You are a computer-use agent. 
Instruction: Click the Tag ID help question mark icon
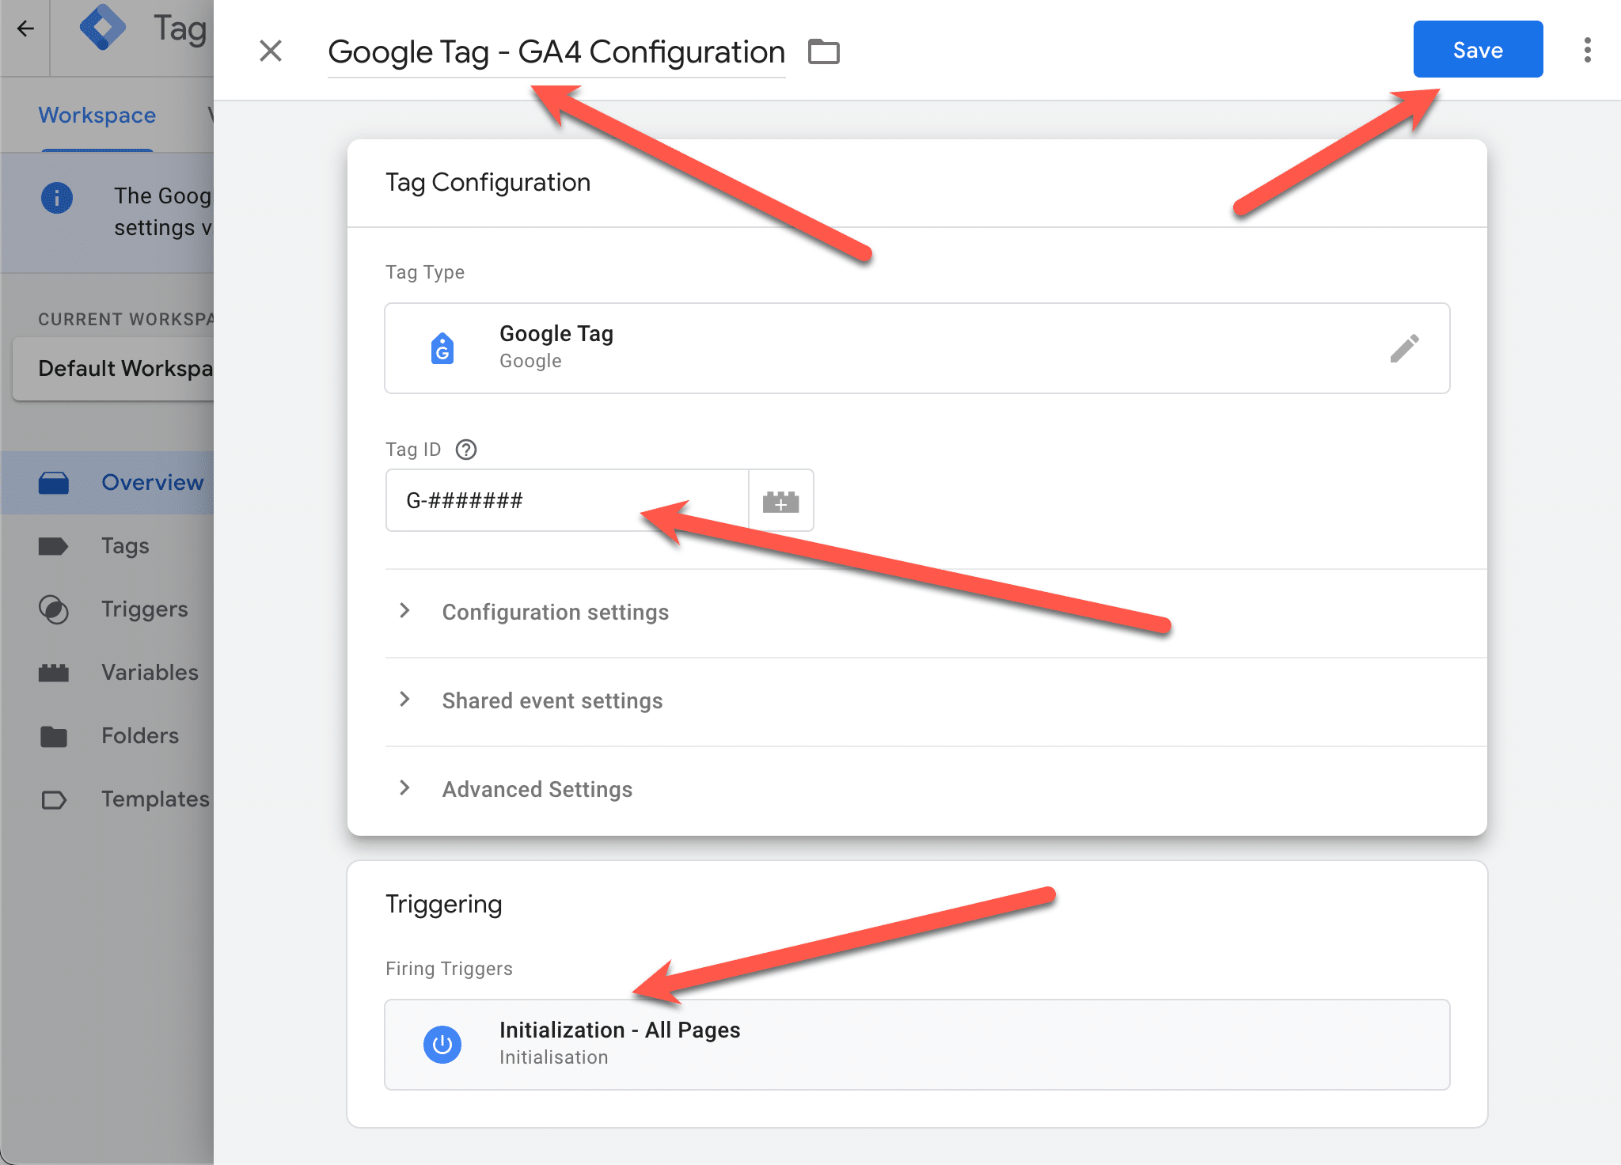tap(466, 450)
